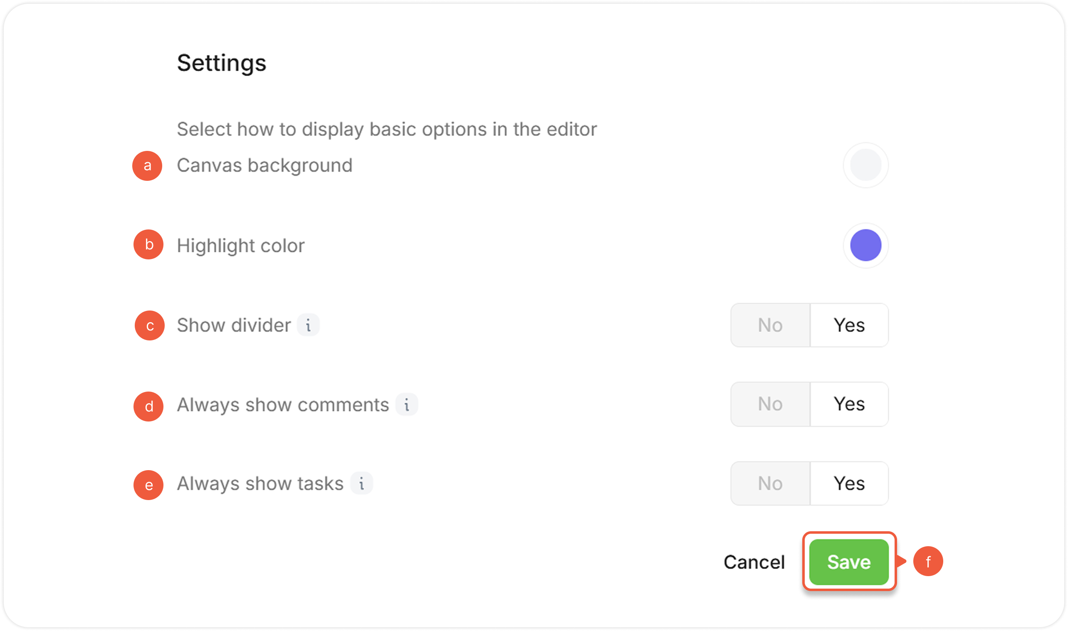Click the red marker "f" beside Save

[928, 561]
